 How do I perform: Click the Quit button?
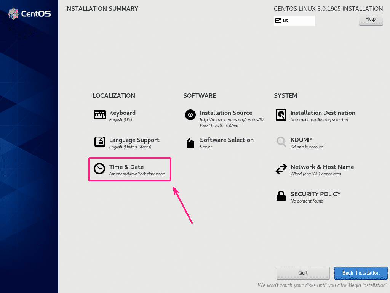point(303,273)
